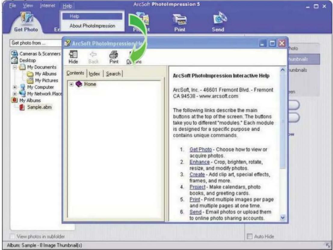Screen dimensions: 333x250
Task: Minimize the PhotoImpression Help window
Action: click(263, 44)
